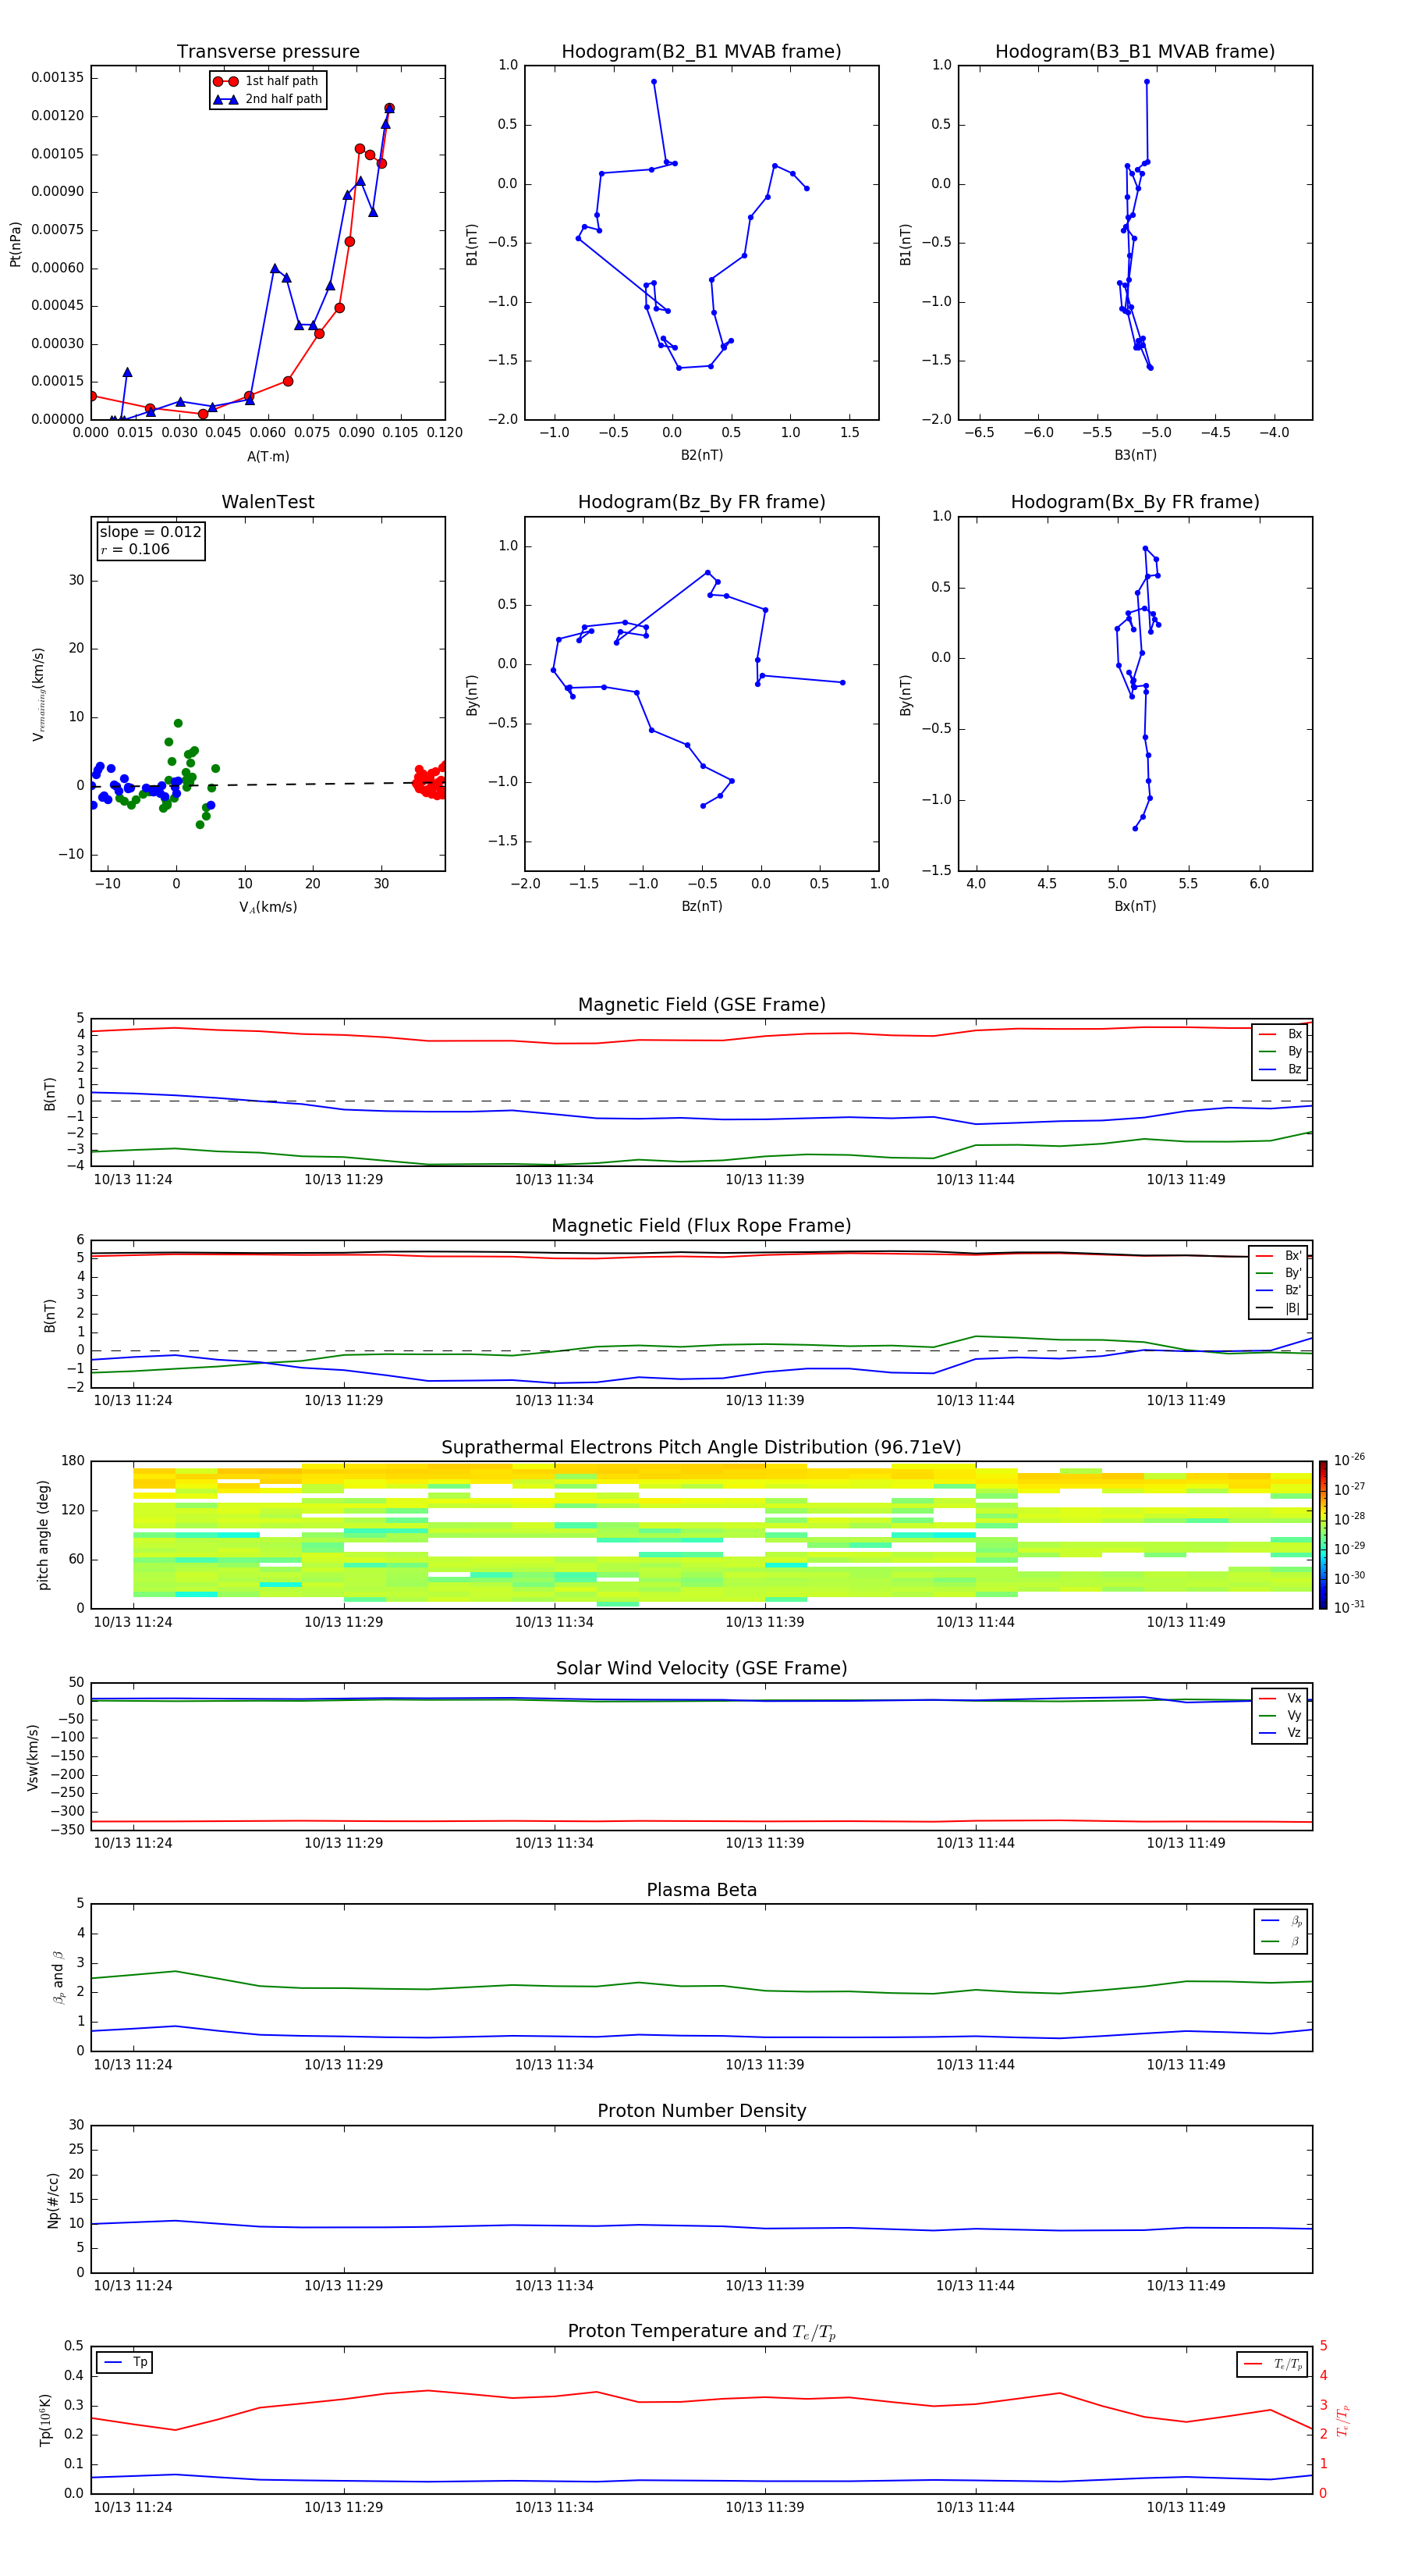The image size is (1404, 2576).
Task: Click the "Tp(10^6K)" axis label
Action: coord(45,2420)
